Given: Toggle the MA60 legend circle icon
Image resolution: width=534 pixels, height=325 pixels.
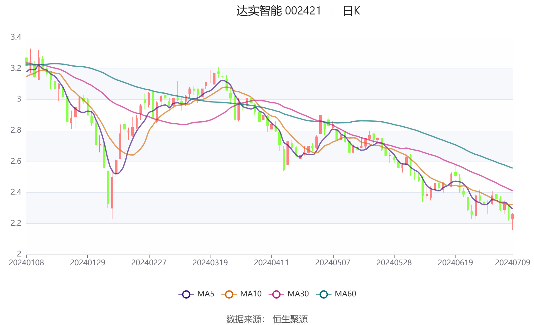Looking at the screenshot, I should (x=324, y=294).
